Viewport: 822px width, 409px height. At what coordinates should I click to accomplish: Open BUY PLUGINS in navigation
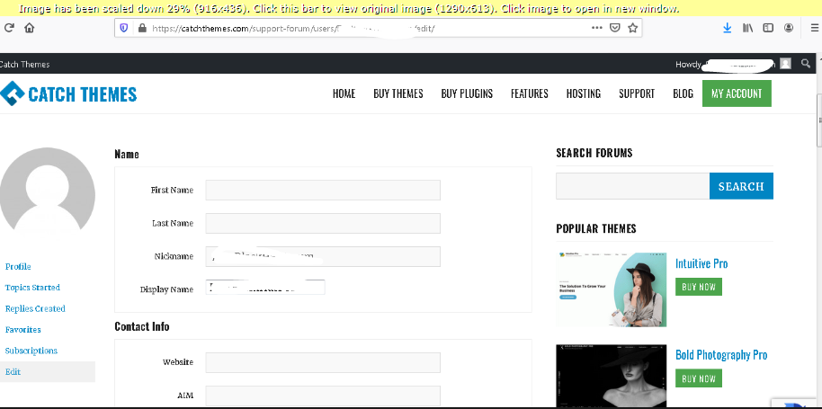[x=467, y=93]
